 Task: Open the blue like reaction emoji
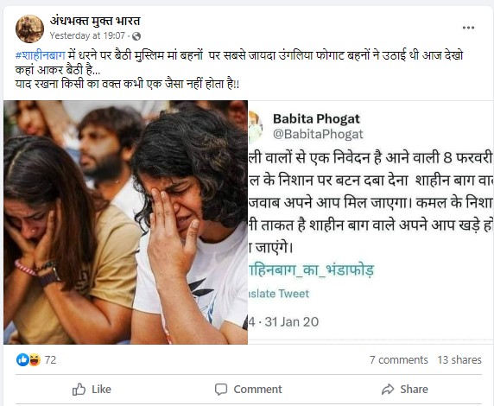tap(22, 359)
